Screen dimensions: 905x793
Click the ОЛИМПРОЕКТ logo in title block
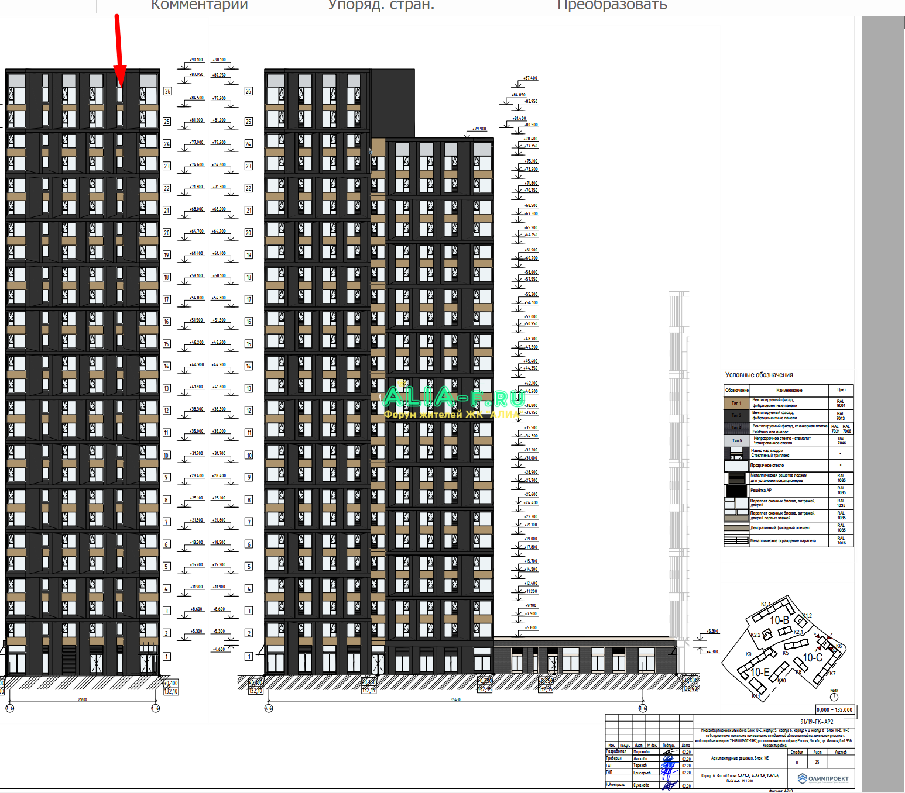tap(823, 778)
